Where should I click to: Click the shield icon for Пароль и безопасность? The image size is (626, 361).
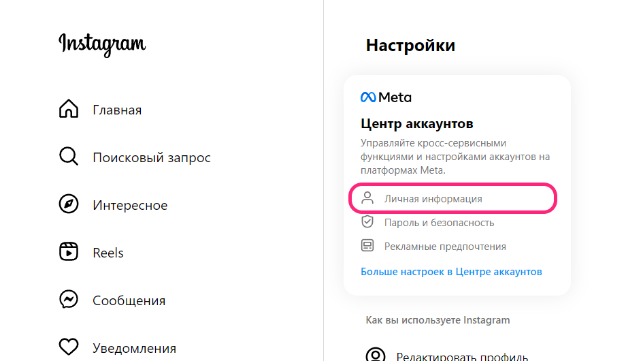tap(367, 221)
